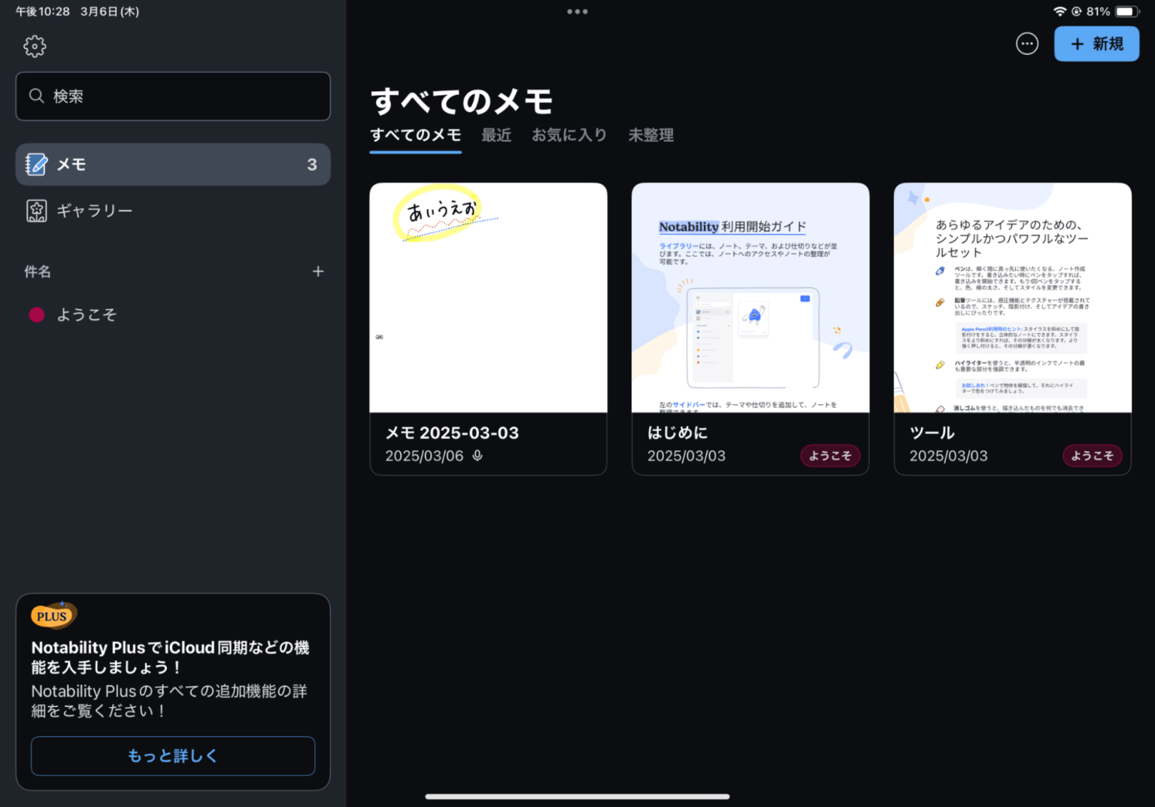Click the Notability Plus promo heading
Viewport: 1155px width, 807px height.
(171, 657)
